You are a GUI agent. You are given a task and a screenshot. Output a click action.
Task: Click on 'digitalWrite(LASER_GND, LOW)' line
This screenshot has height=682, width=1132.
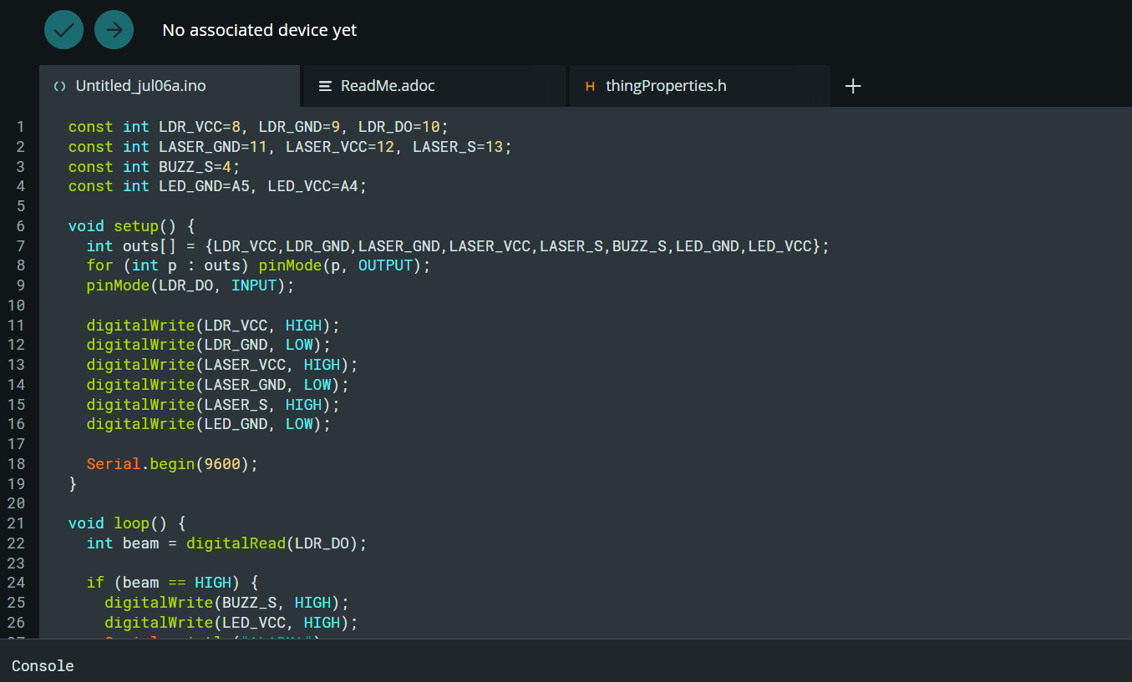[x=218, y=385]
